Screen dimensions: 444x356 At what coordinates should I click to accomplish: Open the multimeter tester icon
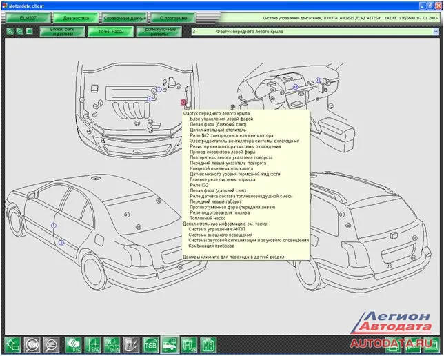click(x=131, y=345)
